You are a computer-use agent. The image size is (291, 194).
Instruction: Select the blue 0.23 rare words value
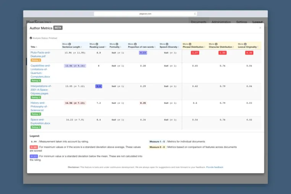coord(143,53)
